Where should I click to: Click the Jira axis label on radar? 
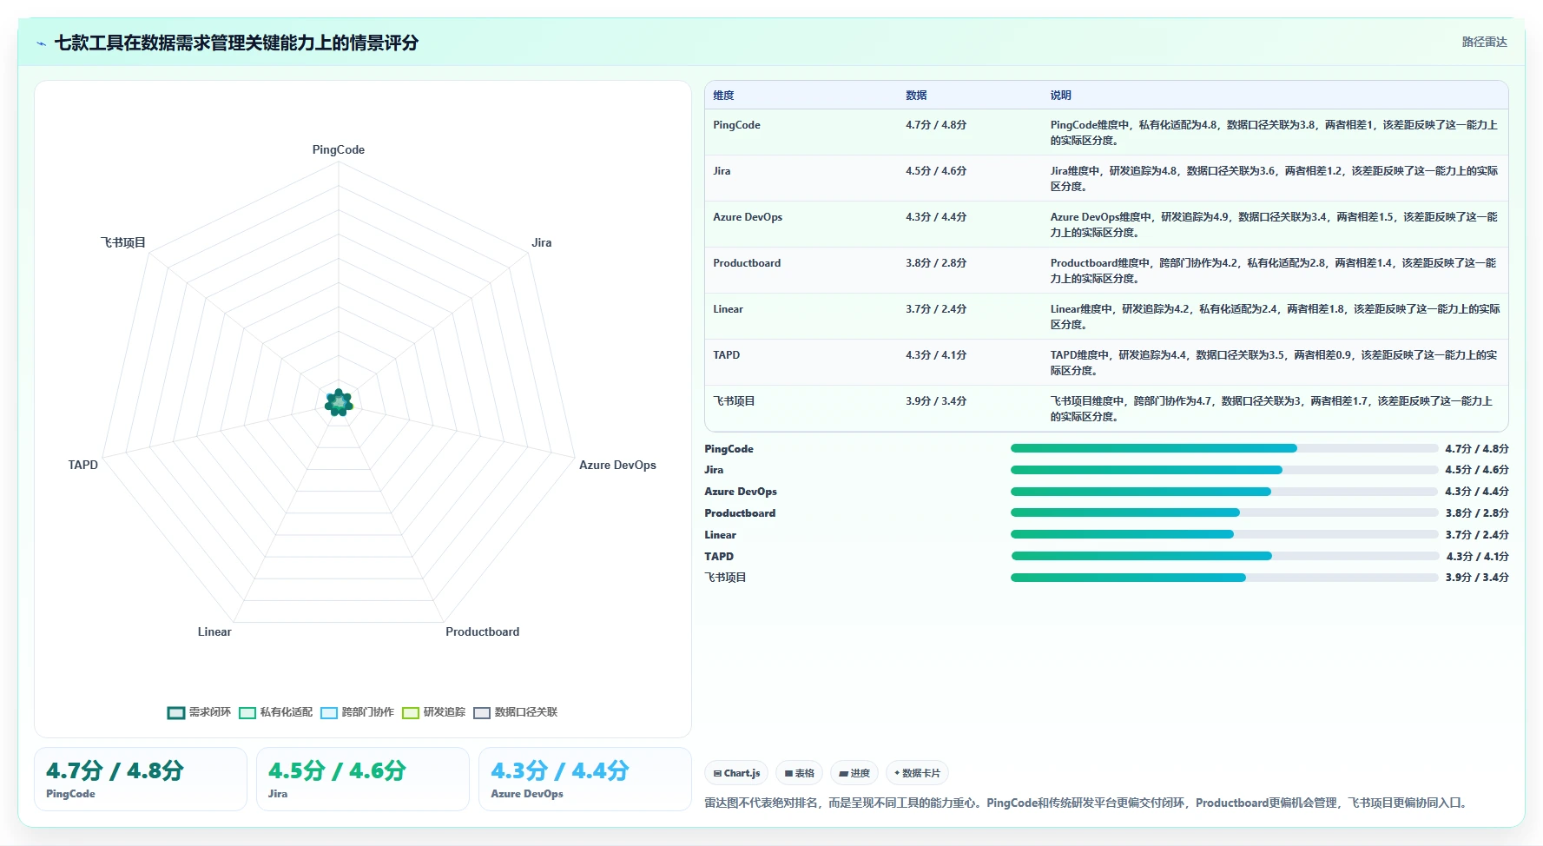542,242
